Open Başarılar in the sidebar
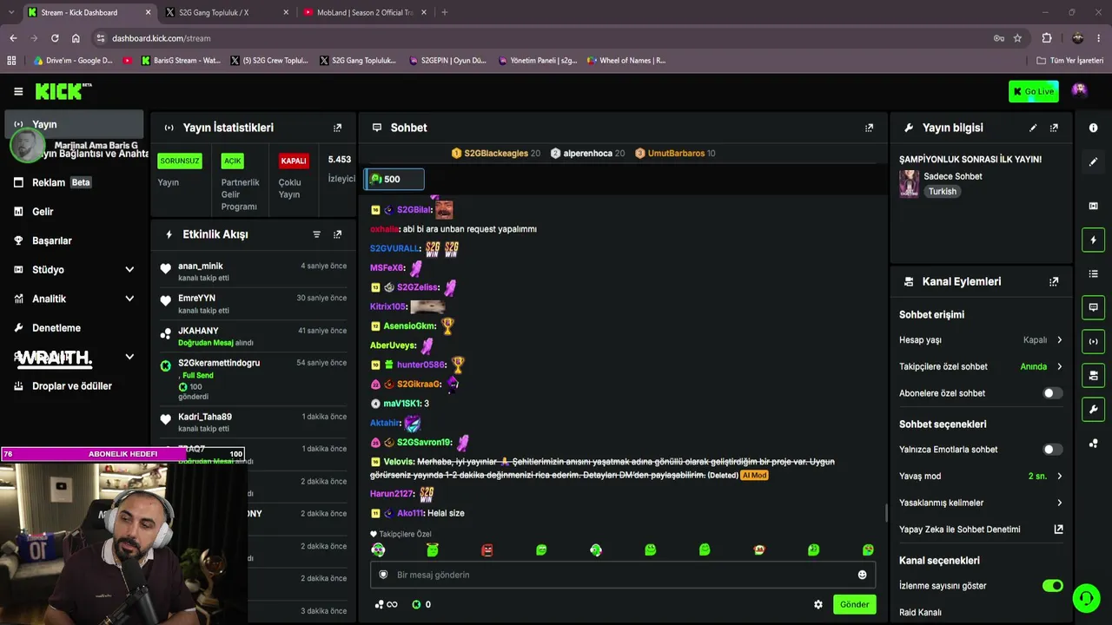This screenshot has height=625, width=1112. coord(74,240)
